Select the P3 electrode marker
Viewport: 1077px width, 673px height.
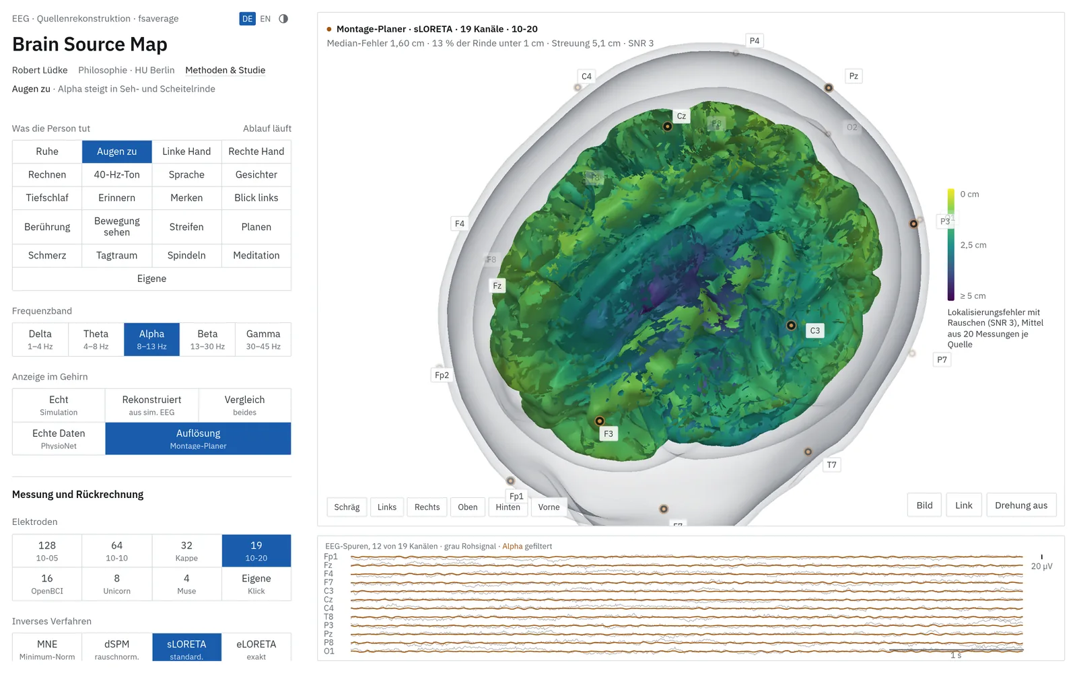(913, 223)
